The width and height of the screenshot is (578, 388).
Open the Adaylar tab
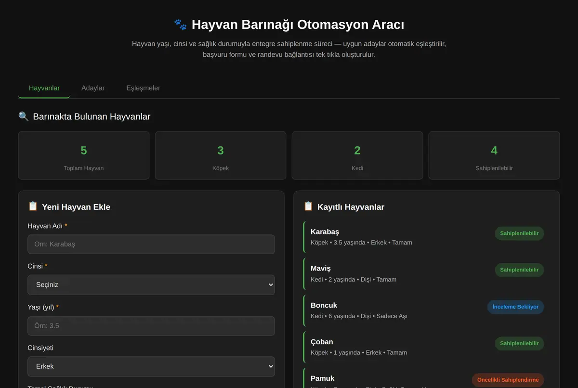[x=93, y=88]
